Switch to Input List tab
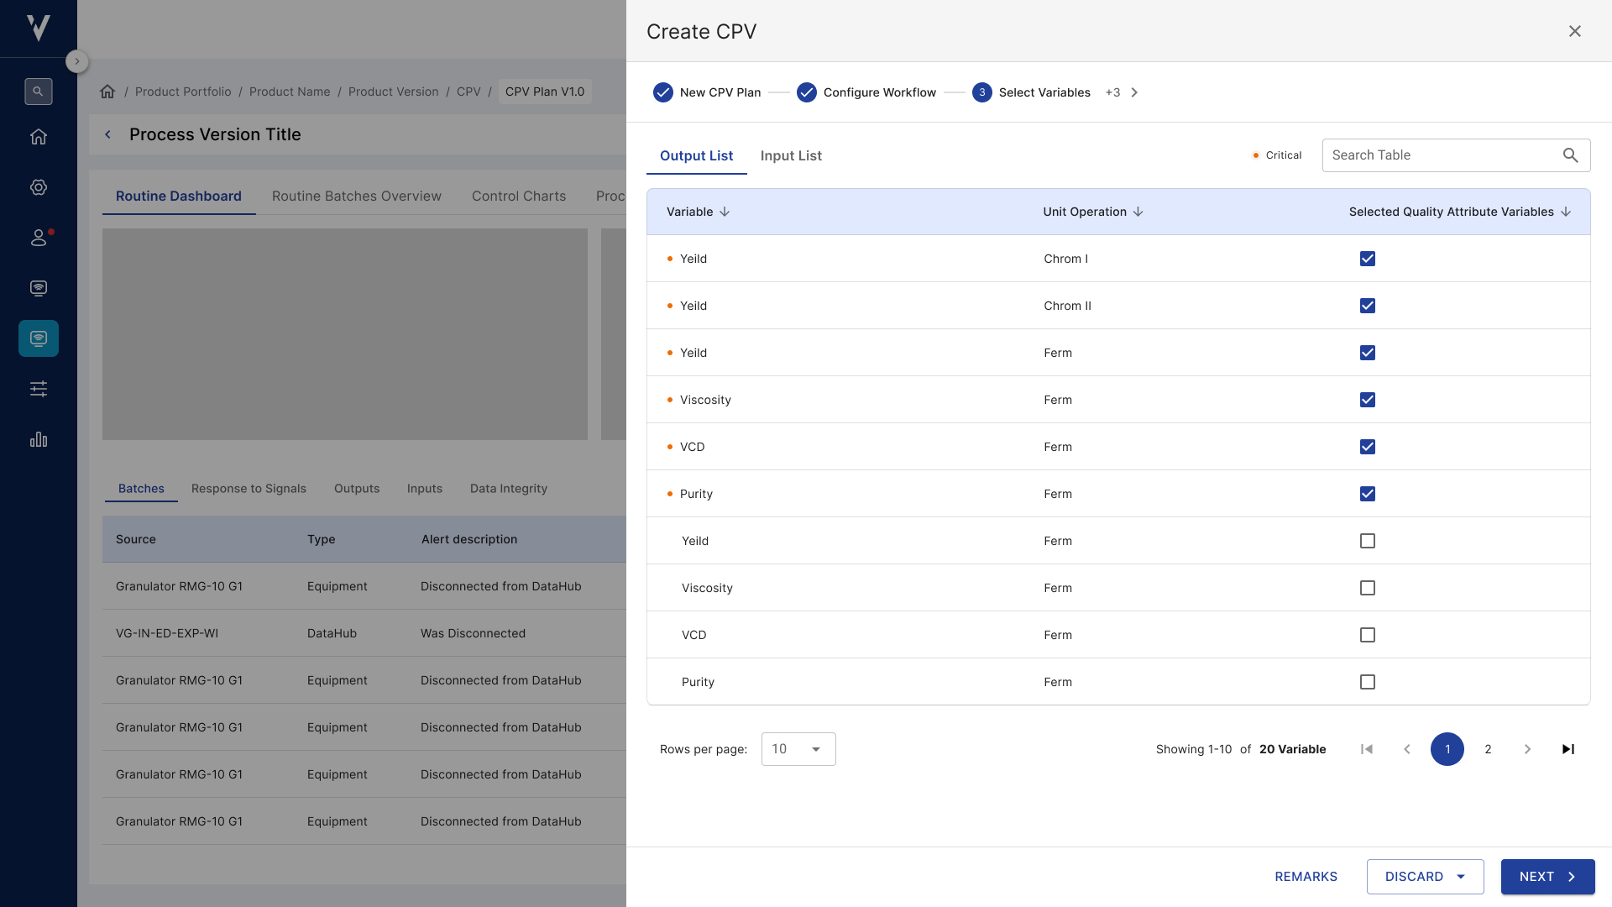 click(x=791, y=155)
